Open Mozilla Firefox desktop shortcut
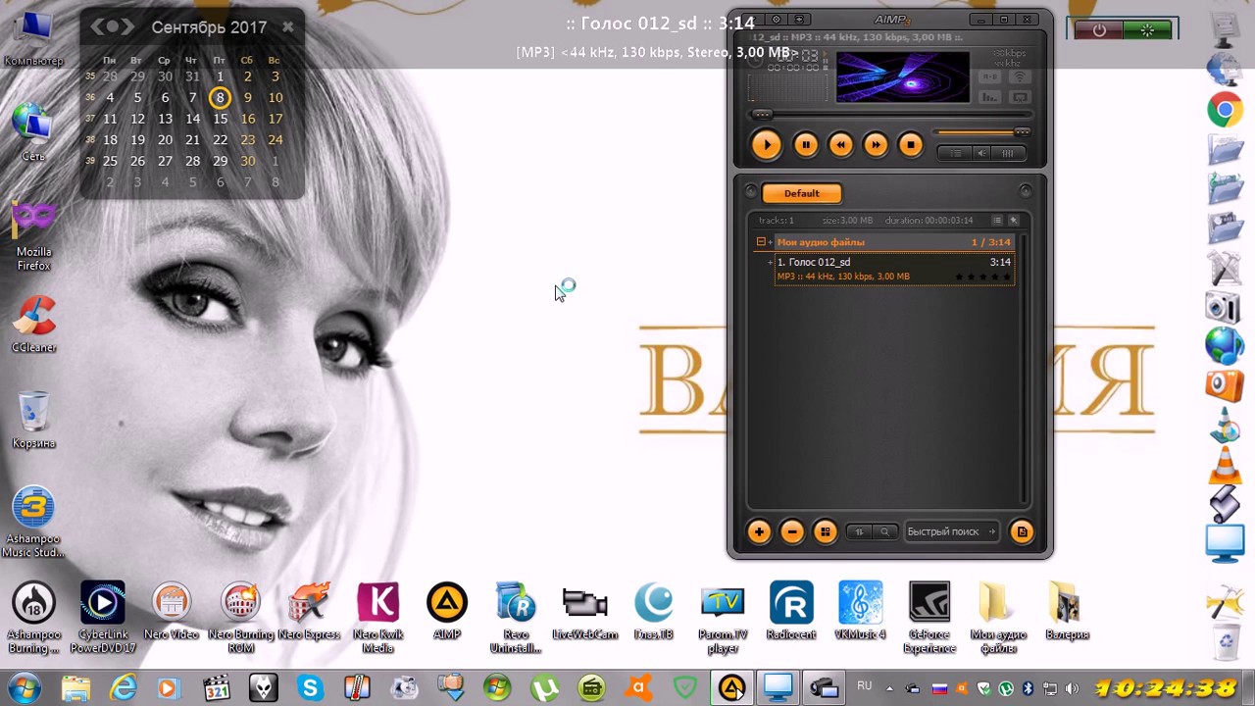The image size is (1255, 706). click(33, 236)
